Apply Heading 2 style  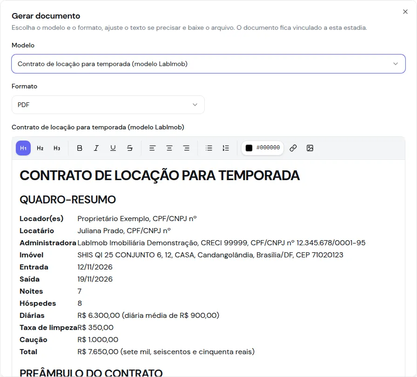(40, 148)
